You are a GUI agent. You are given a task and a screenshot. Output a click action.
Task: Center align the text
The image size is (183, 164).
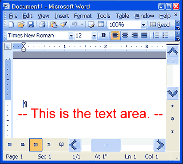[x=125, y=35]
